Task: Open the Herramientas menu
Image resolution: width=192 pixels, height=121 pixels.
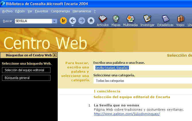Action: click(x=82, y=11)
